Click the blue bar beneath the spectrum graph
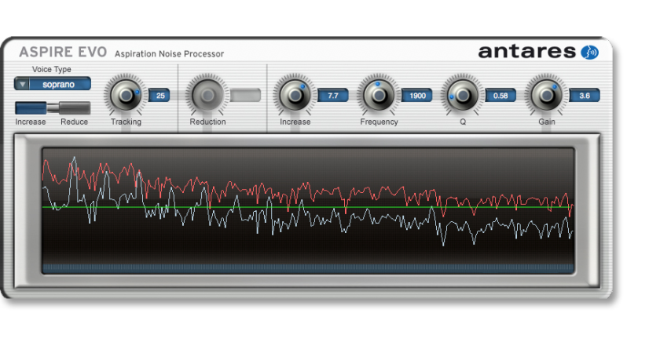Image resolution: width=649 pixels, height=364 pixels. pos(308,268)
